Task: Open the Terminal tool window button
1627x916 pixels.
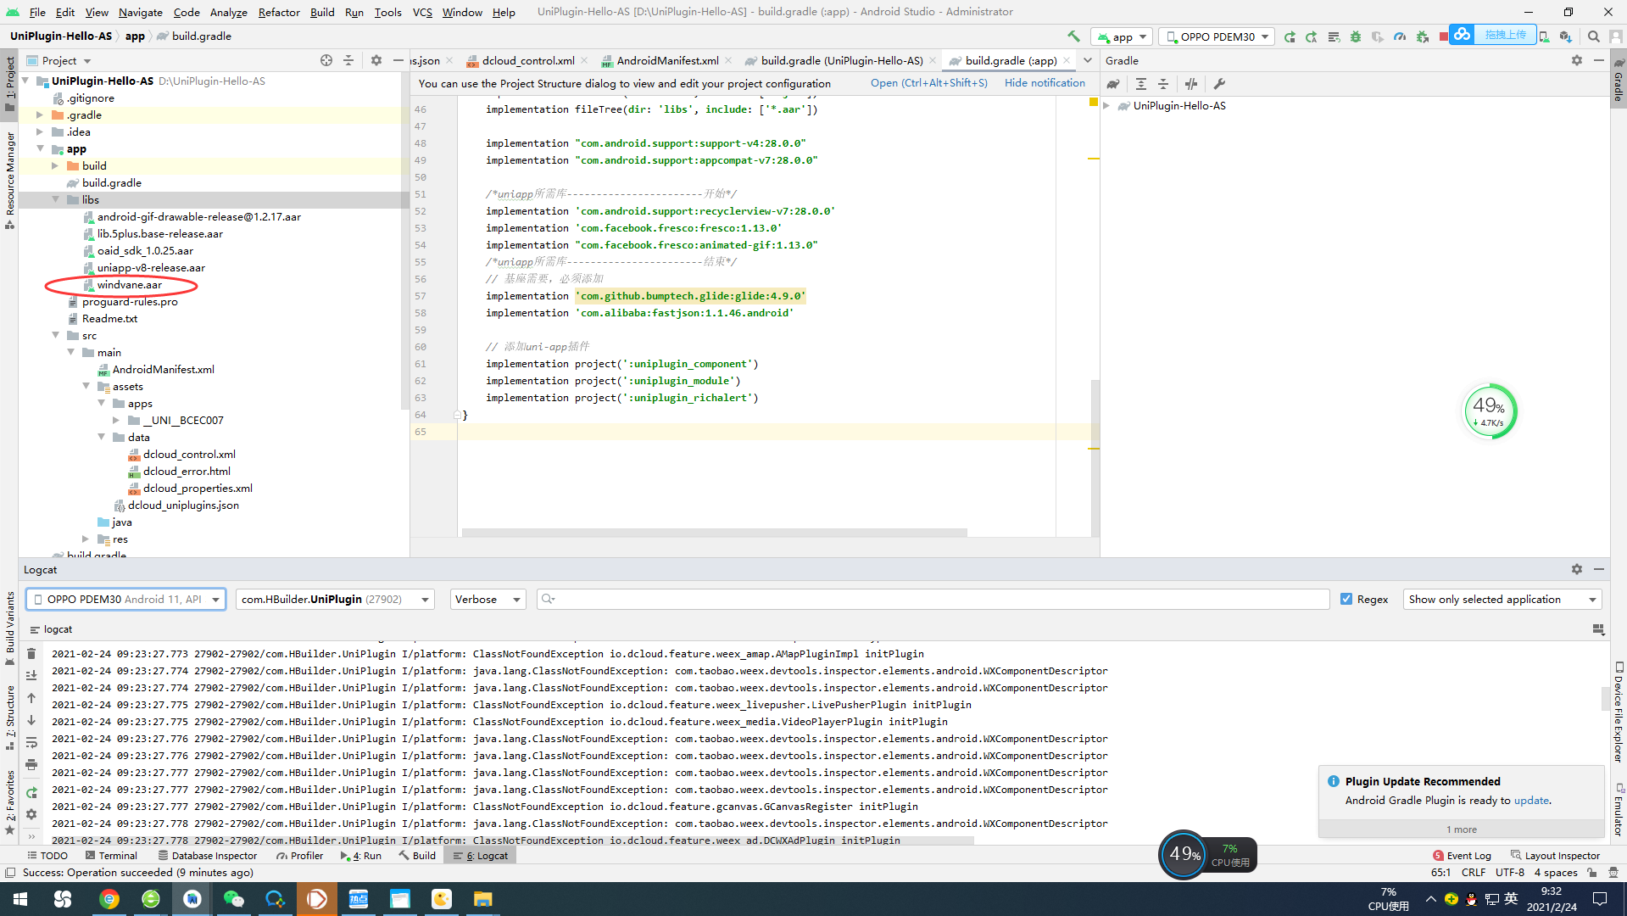Action: [x=111, y=855]
